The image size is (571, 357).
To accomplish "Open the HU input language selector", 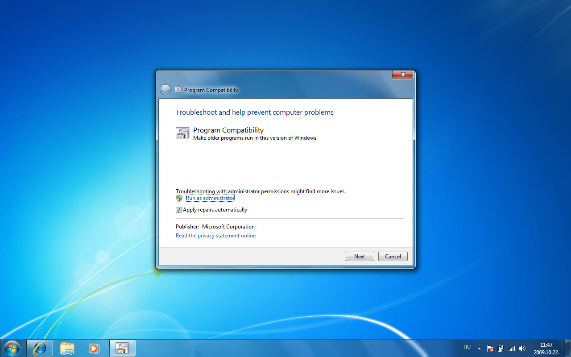I will pyautogui.click(x=467, y=347).
